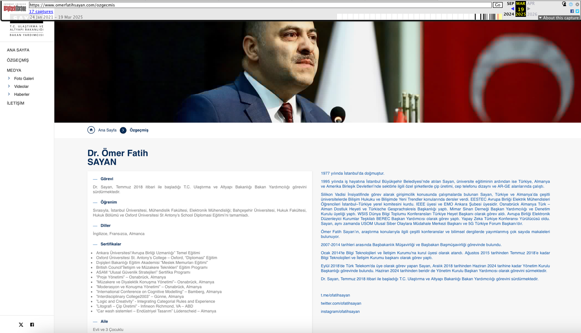Select ÖZGEÇMİŞ in the sidebar menu

[18, 60]
